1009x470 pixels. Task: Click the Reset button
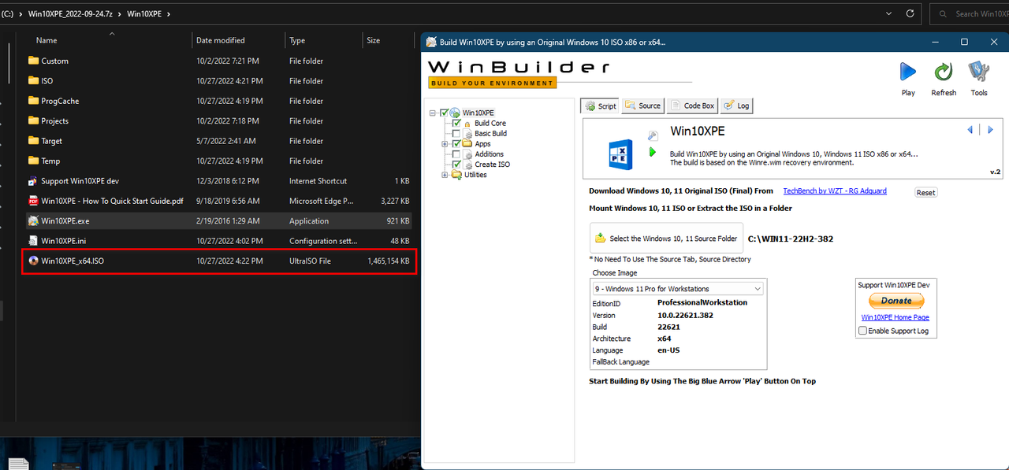(x=925, y=192)
